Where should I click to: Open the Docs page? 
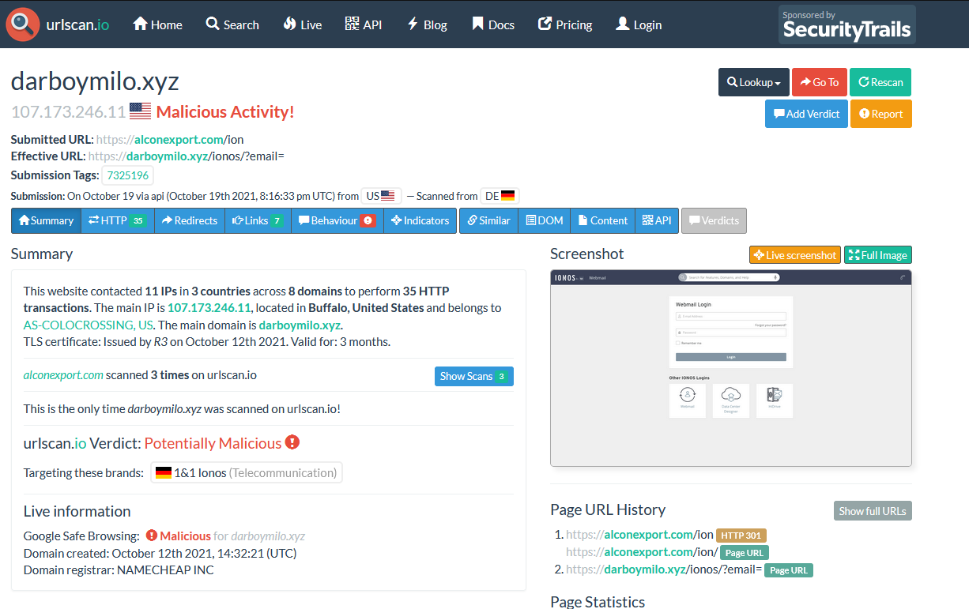click(x=493, y=24)
